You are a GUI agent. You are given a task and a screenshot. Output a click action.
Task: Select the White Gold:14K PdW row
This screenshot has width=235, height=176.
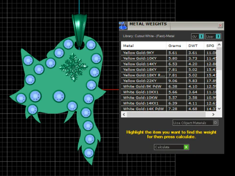tap(169, 109)
